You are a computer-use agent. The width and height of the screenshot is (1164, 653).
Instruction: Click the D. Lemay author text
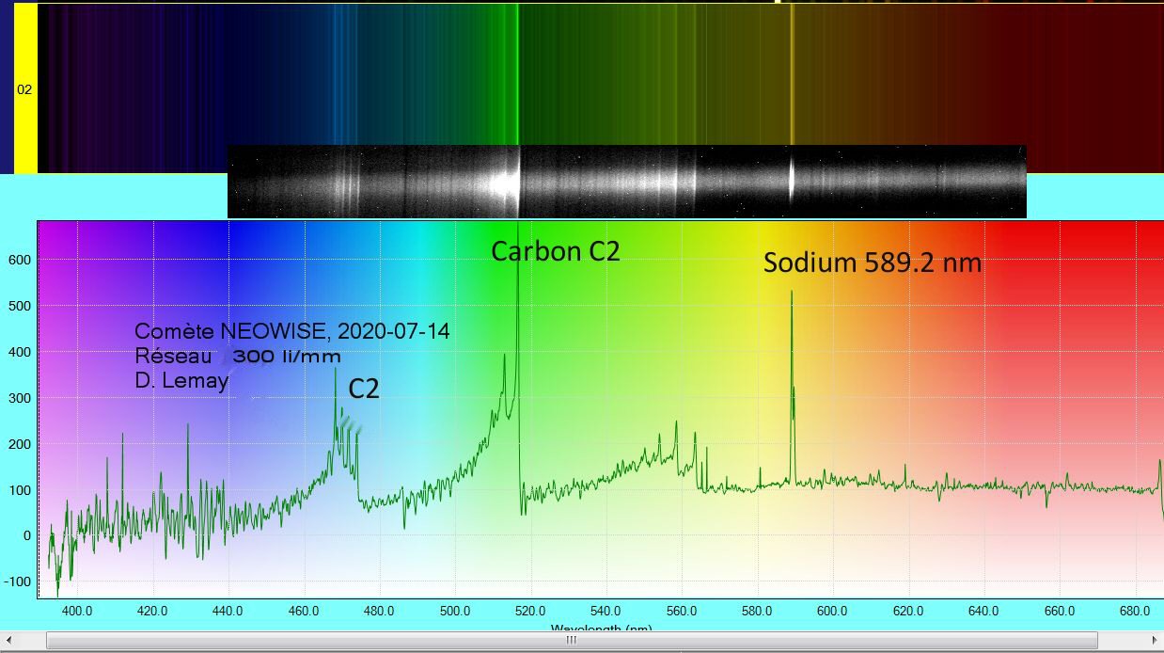click(x=181, y=381)
